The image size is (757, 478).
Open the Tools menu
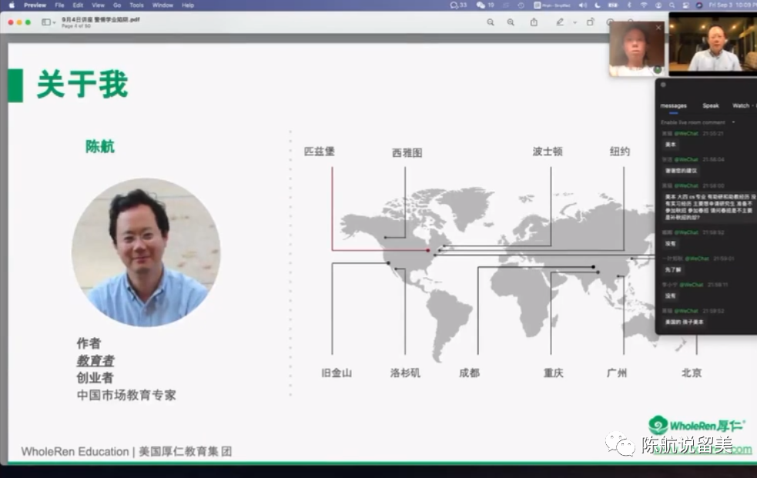click(x=136, y=5)
